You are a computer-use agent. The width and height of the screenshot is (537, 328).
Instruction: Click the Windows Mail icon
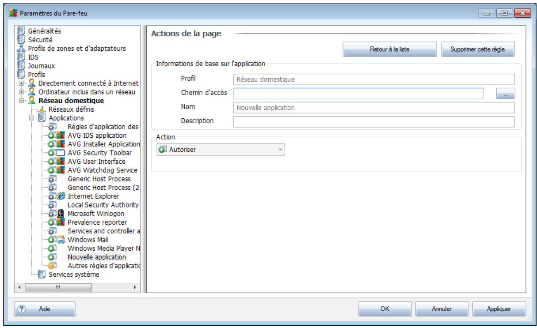point(61,240)
